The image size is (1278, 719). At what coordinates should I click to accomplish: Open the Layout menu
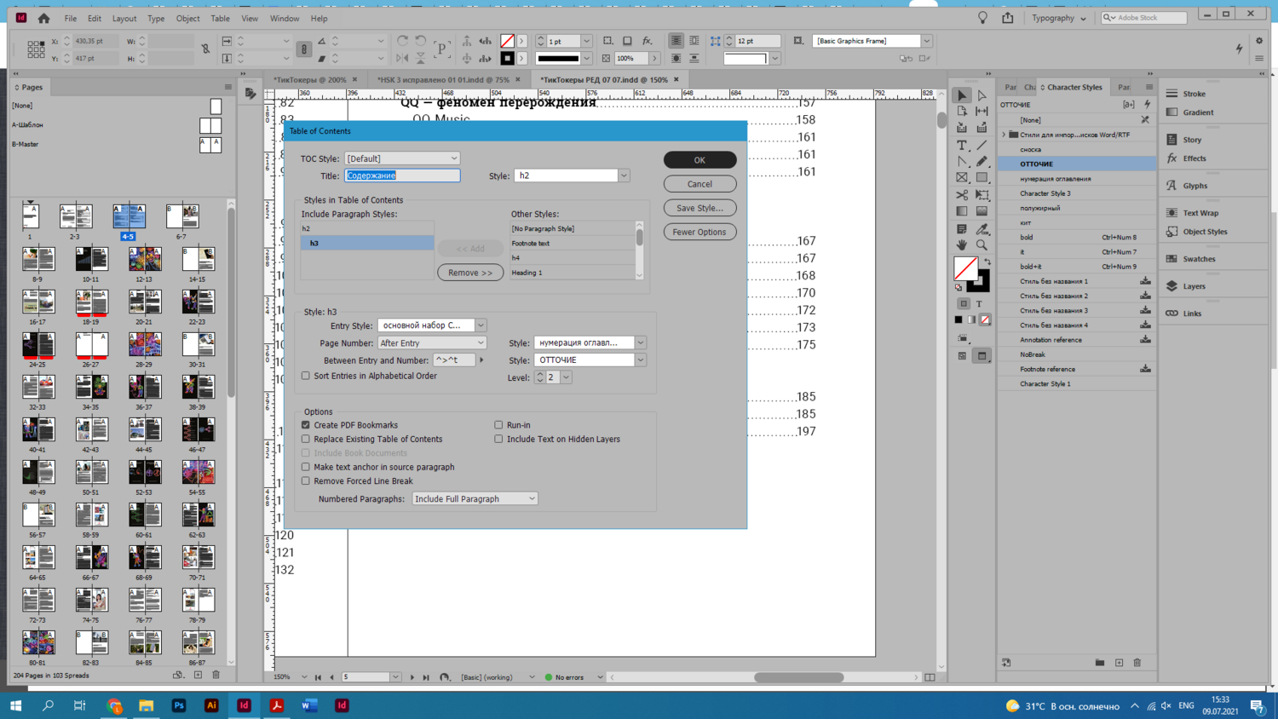pyautogui.click(x=124, y=18)
